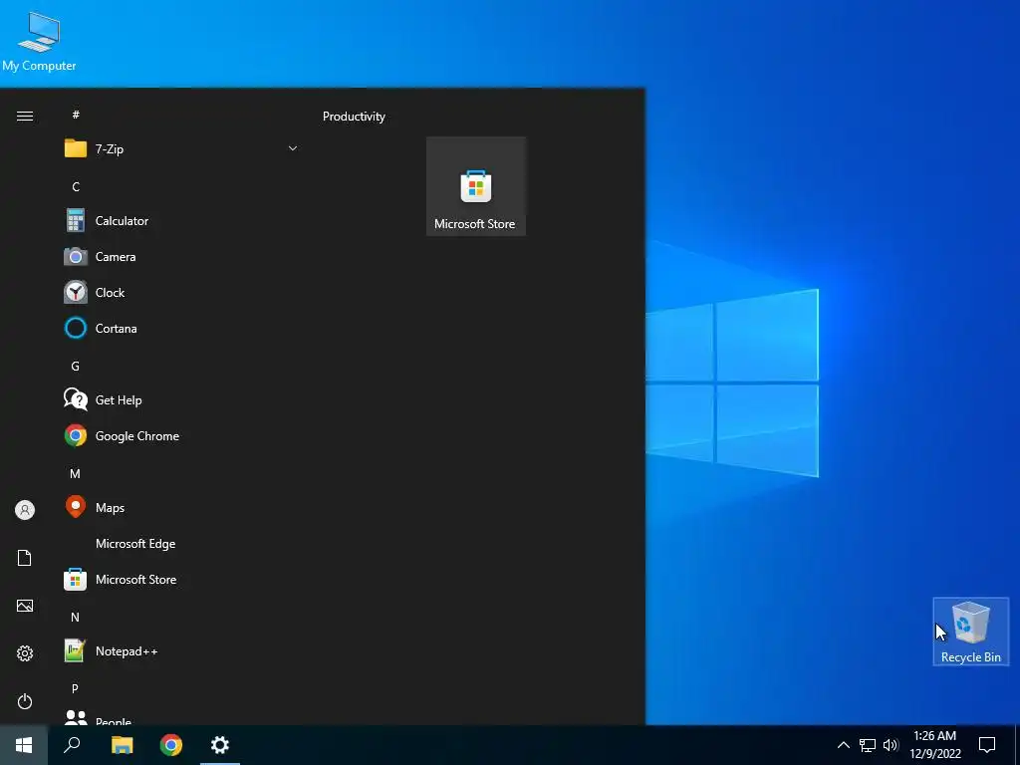Open the network status tray icon

(x=868, y=745)
